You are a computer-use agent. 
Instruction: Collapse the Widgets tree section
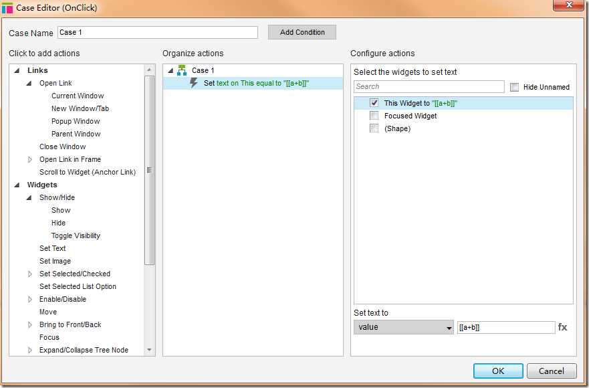pyautogui.click(x=17, y=185)
